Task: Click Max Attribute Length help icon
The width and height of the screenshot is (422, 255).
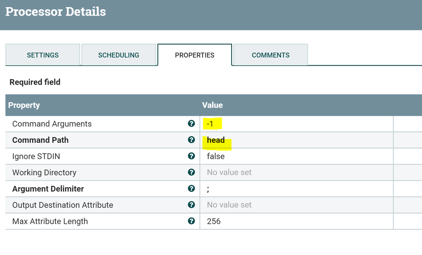Action: (191, 221)
